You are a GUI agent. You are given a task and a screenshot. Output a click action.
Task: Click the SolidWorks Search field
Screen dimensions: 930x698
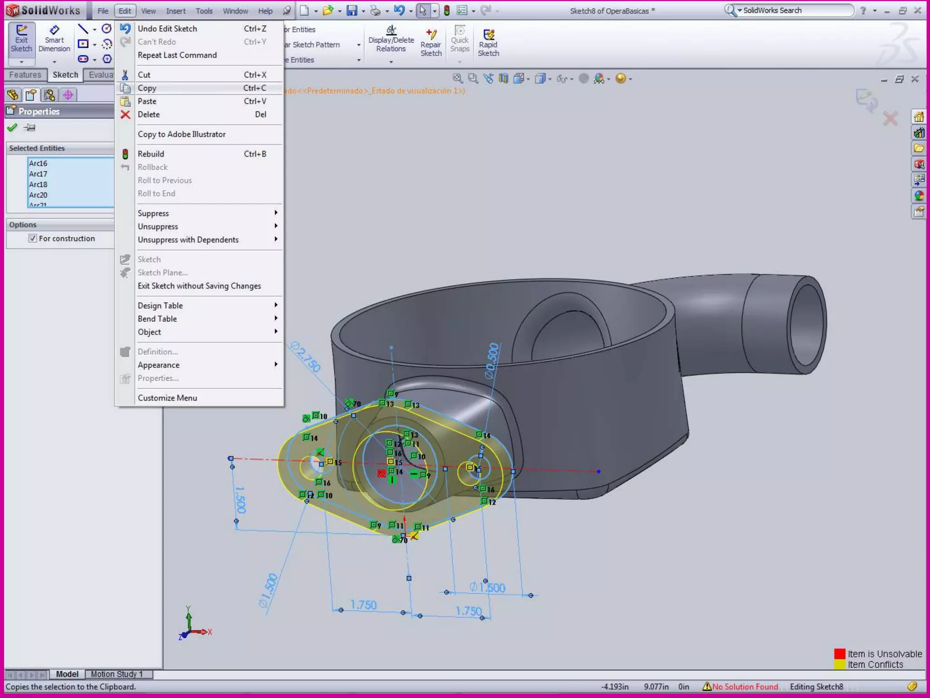795,10
